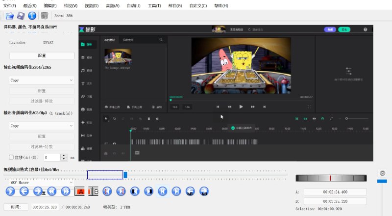Step forward one frame with the right arrow button

point(38,191)
